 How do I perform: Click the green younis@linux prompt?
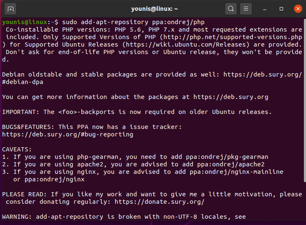pyautogui.click(x=25, y=22)
